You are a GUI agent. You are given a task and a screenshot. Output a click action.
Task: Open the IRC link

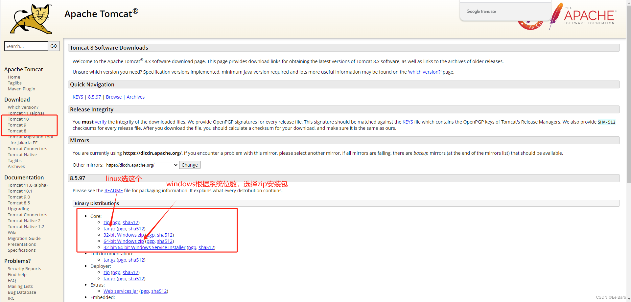tap(11, 298)
